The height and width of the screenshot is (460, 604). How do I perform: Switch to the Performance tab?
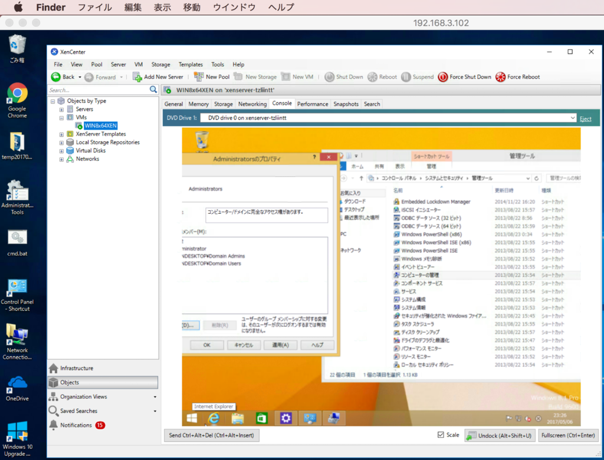313,104
